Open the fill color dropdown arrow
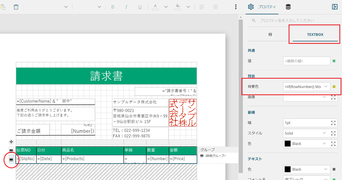342x180 pixels. pos(188,7)
